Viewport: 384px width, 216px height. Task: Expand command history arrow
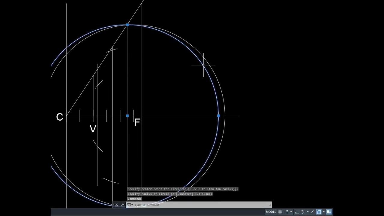click(270, 205)
